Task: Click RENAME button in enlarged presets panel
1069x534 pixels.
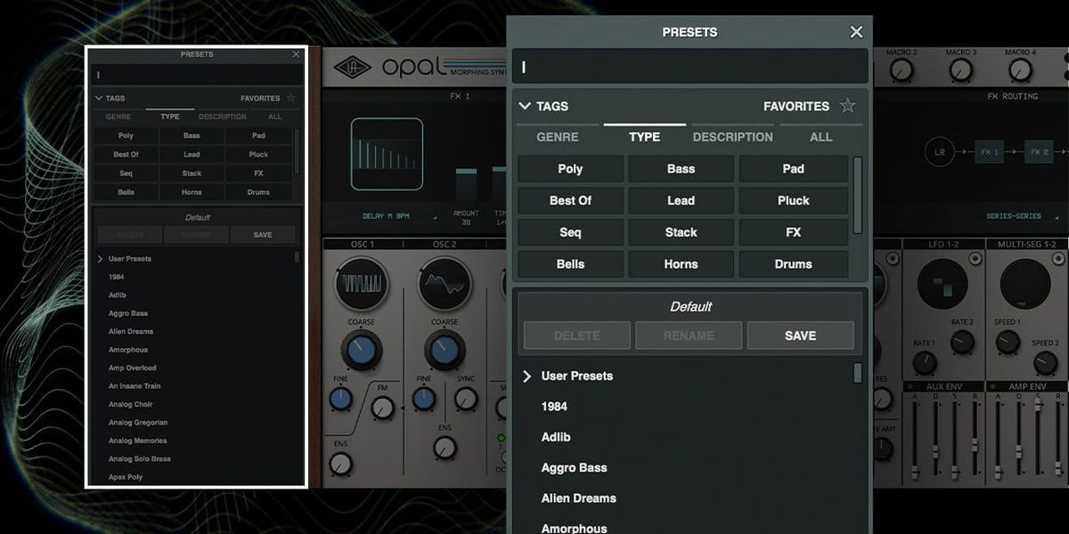Action: pos(689,336)
